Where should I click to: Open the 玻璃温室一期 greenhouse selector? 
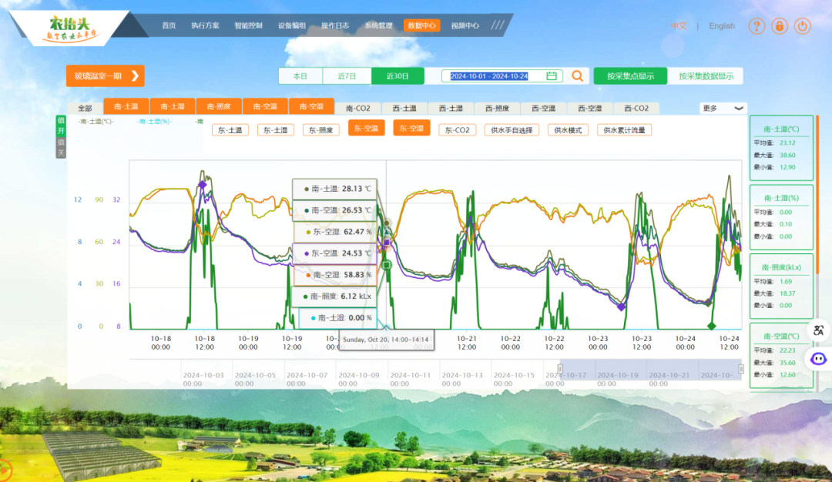pos(106,75)
